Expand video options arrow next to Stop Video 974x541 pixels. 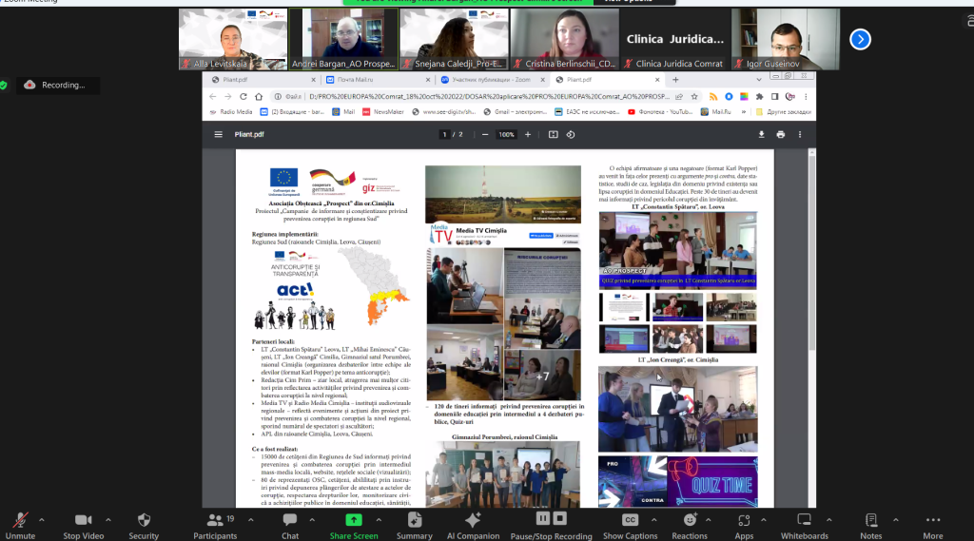(x=108, y=520)
